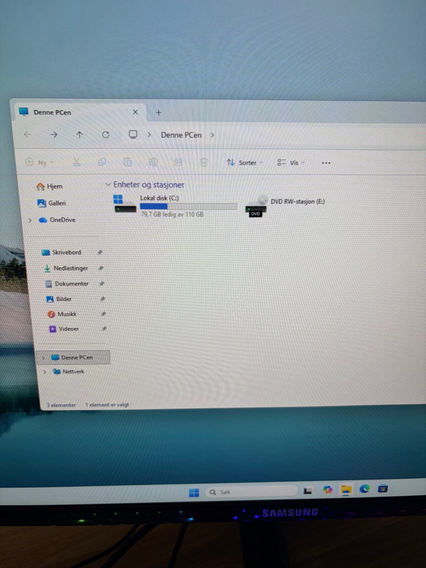Click the Copilot icon in taskbar
Viewport: 426px width, 568px height.
click(327, 489)
